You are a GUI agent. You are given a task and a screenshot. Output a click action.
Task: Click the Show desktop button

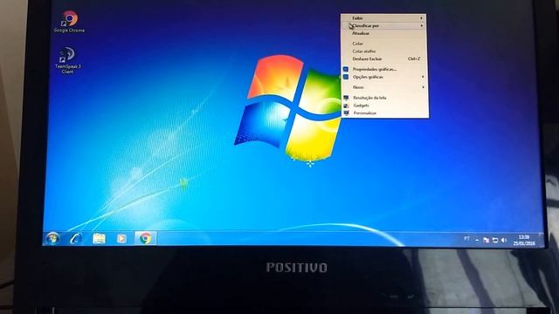click(x=542, y=241)
